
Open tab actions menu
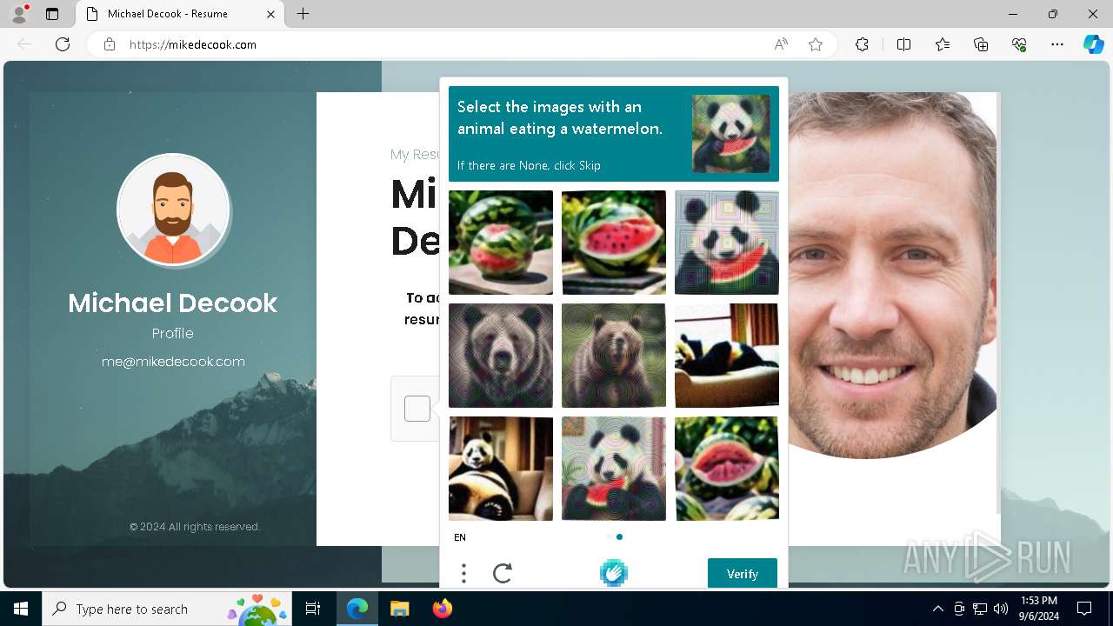coord(52,14)
